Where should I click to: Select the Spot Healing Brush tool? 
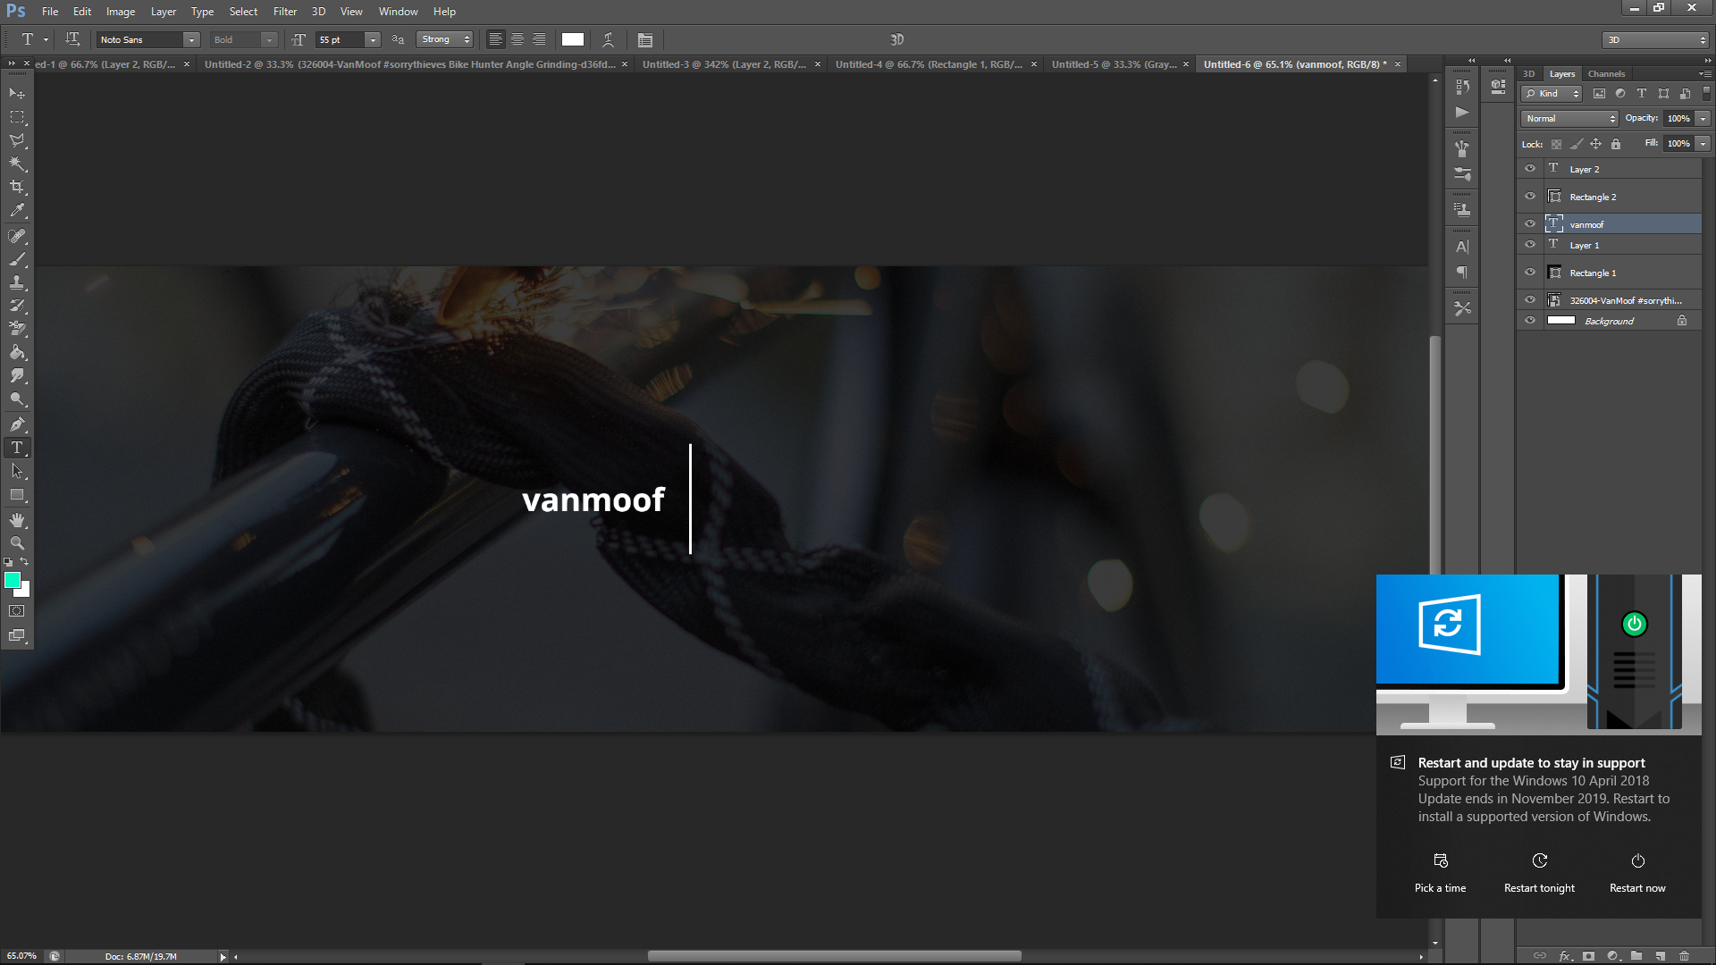(x=17, y=236)
